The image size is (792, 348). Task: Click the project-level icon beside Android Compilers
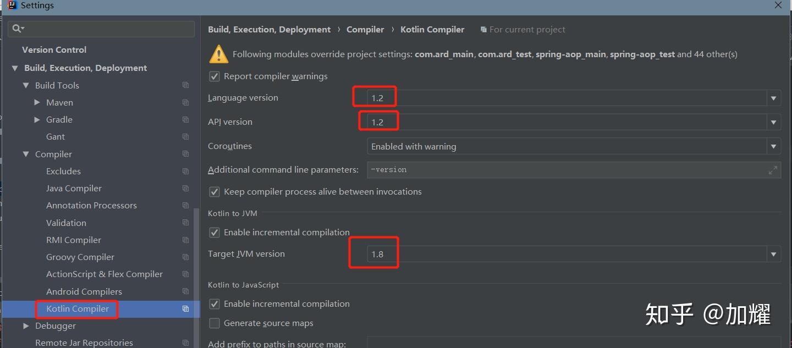click(185, 291)
